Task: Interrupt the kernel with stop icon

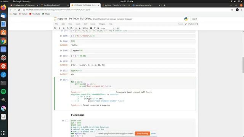Action: [91, 28]
